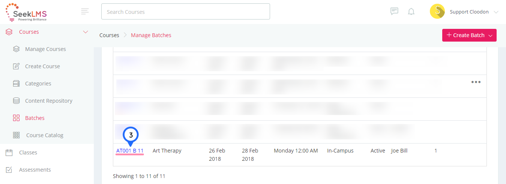This screenshot has width=506, height=184.
Task: Click the Create Course sidebar item
Action: click(42, 66)
